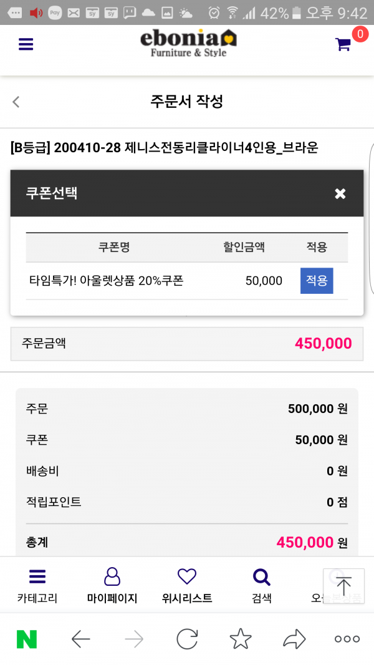Tap the ebonia Furniture & Style logo
Viewport: 374px width, 665px height.
coord(188,42)
